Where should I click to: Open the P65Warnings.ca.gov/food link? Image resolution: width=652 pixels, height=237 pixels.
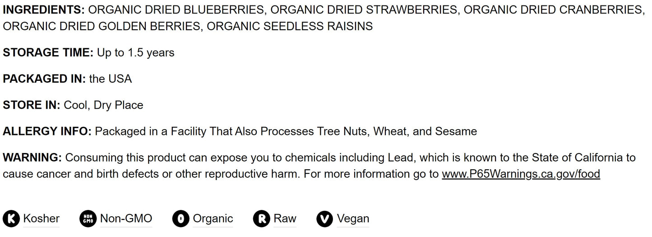click(521, 174)
